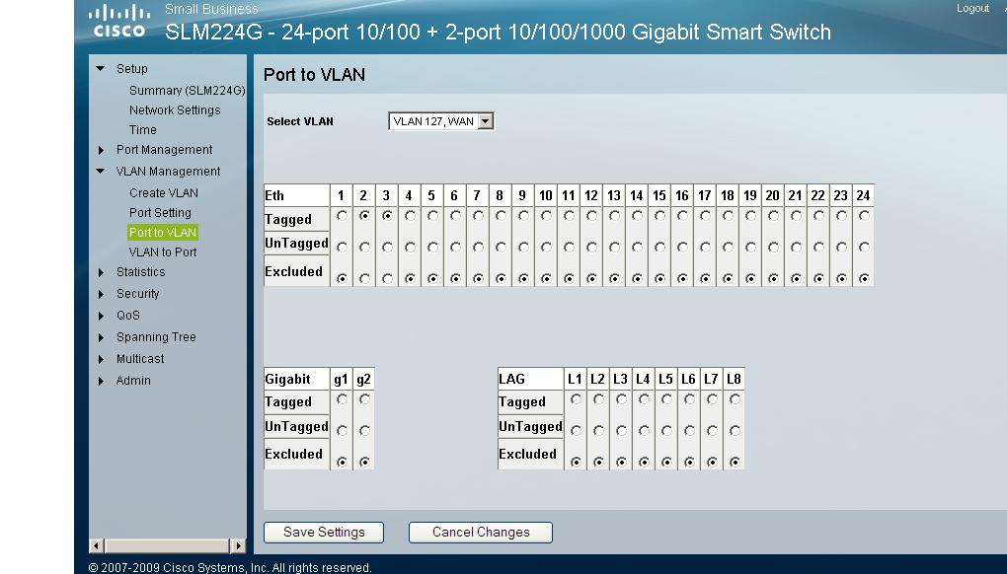Expand the QoS section

click(x=101, y=317)
